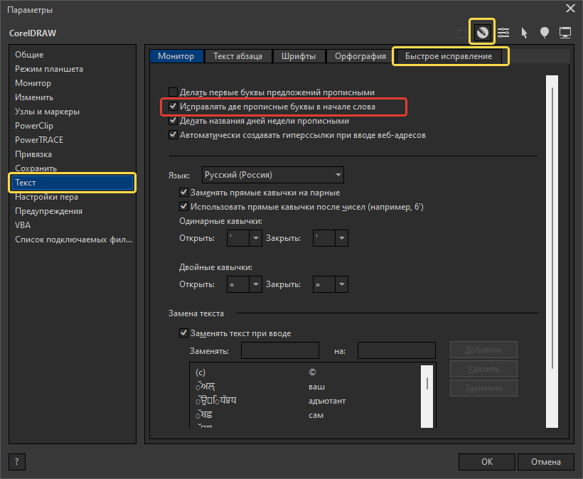This screenshot has width=583, height=479.
Task: Click the Удалить button
Action: pyautogui.click(x=483, y=369)
